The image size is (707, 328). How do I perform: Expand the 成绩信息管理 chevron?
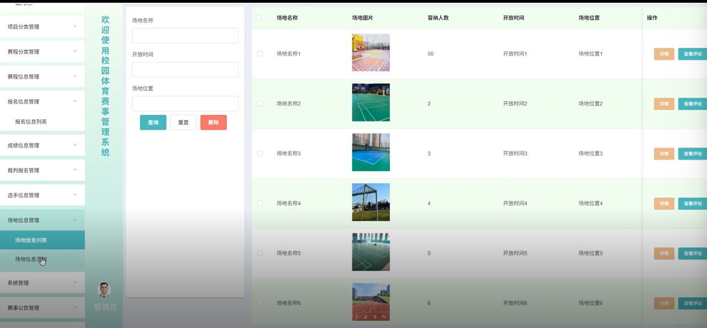[x=76, y=145]
